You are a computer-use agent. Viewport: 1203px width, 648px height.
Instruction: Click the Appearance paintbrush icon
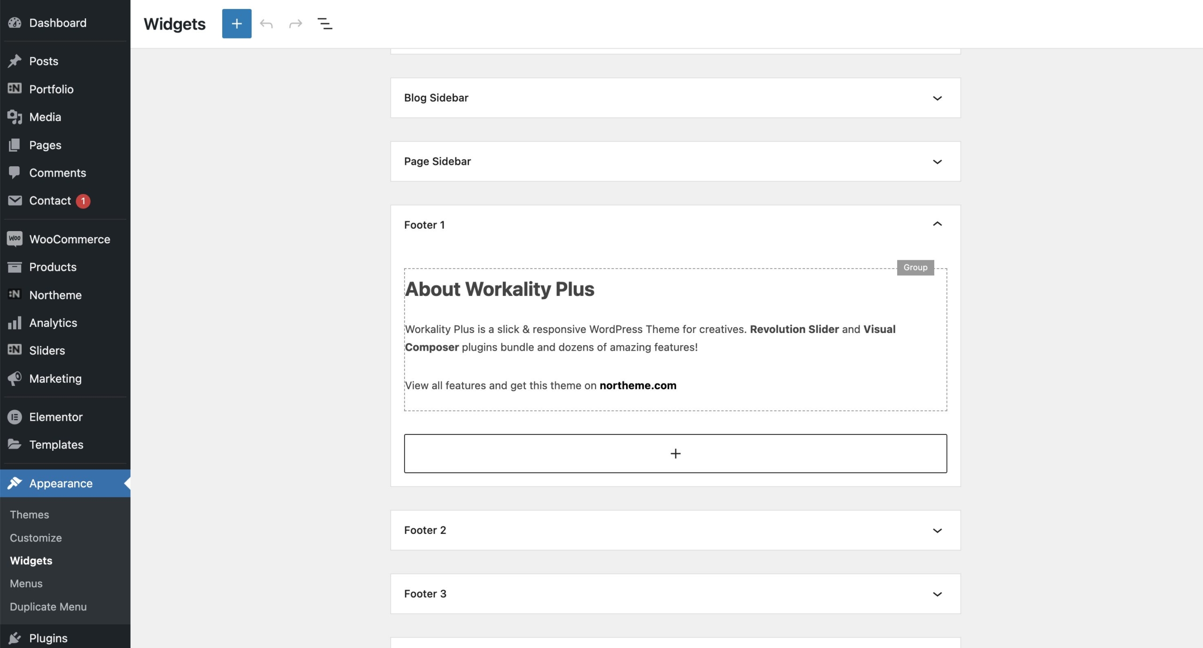tap(15, 483)
